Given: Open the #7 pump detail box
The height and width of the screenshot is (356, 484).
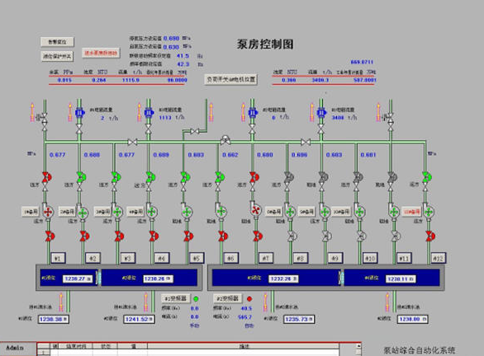Looking at the screenshot, I should point(265,258).
